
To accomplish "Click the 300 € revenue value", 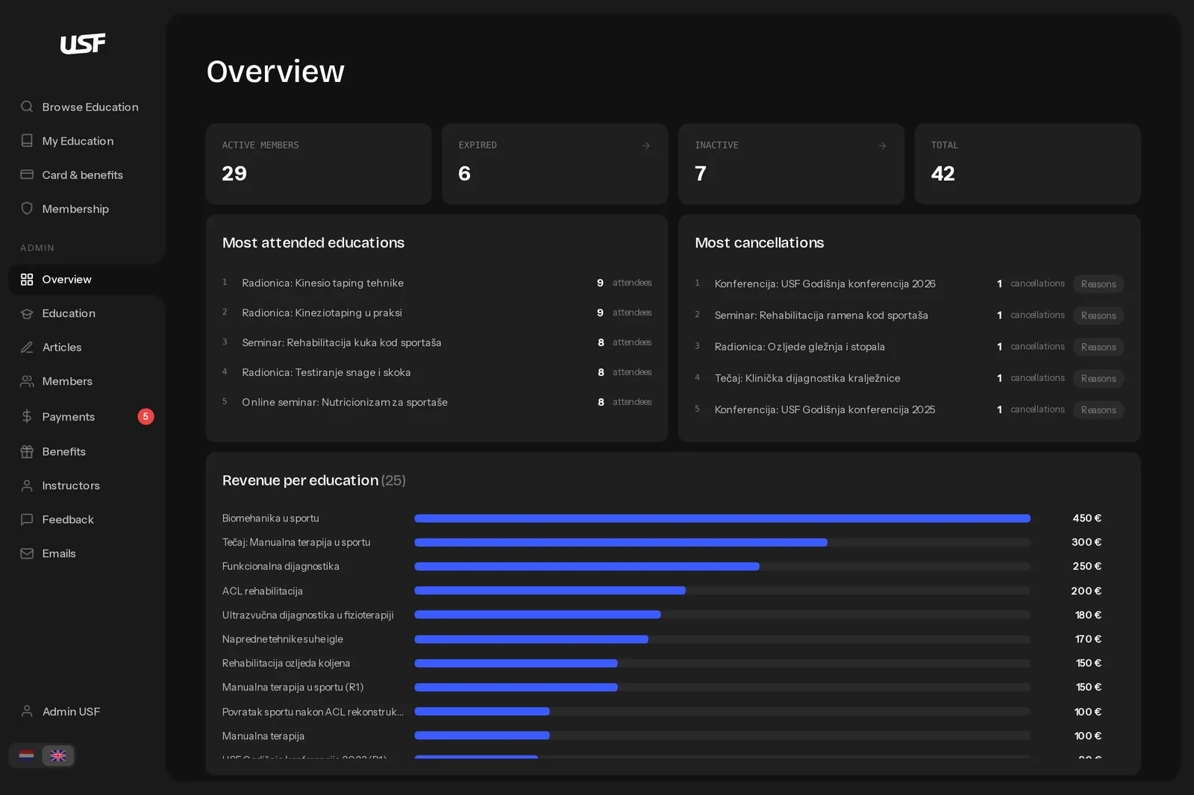I will tap(1087, 542).
